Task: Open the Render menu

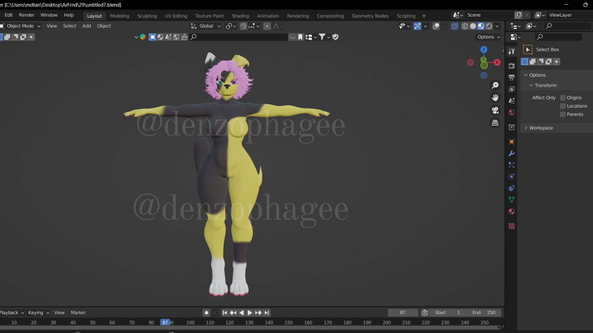Action: coord(27,15)
